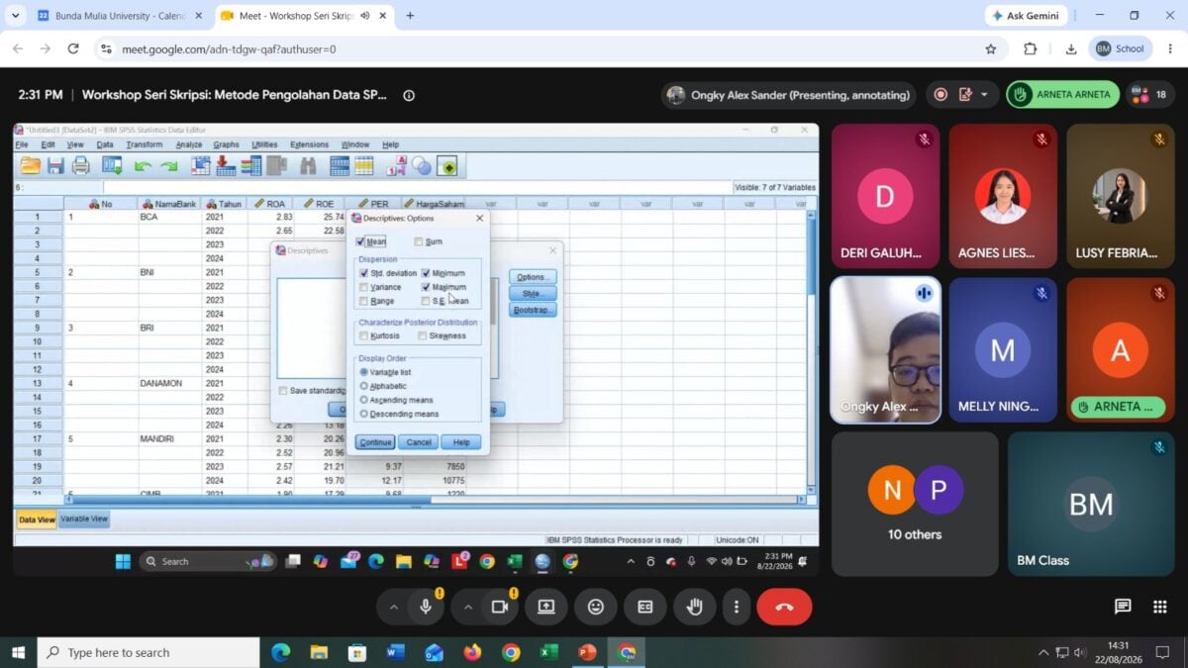Open the Analyze menu in SPSS
The height and width of the screenshot is (668, 1188).
[188, 144]
